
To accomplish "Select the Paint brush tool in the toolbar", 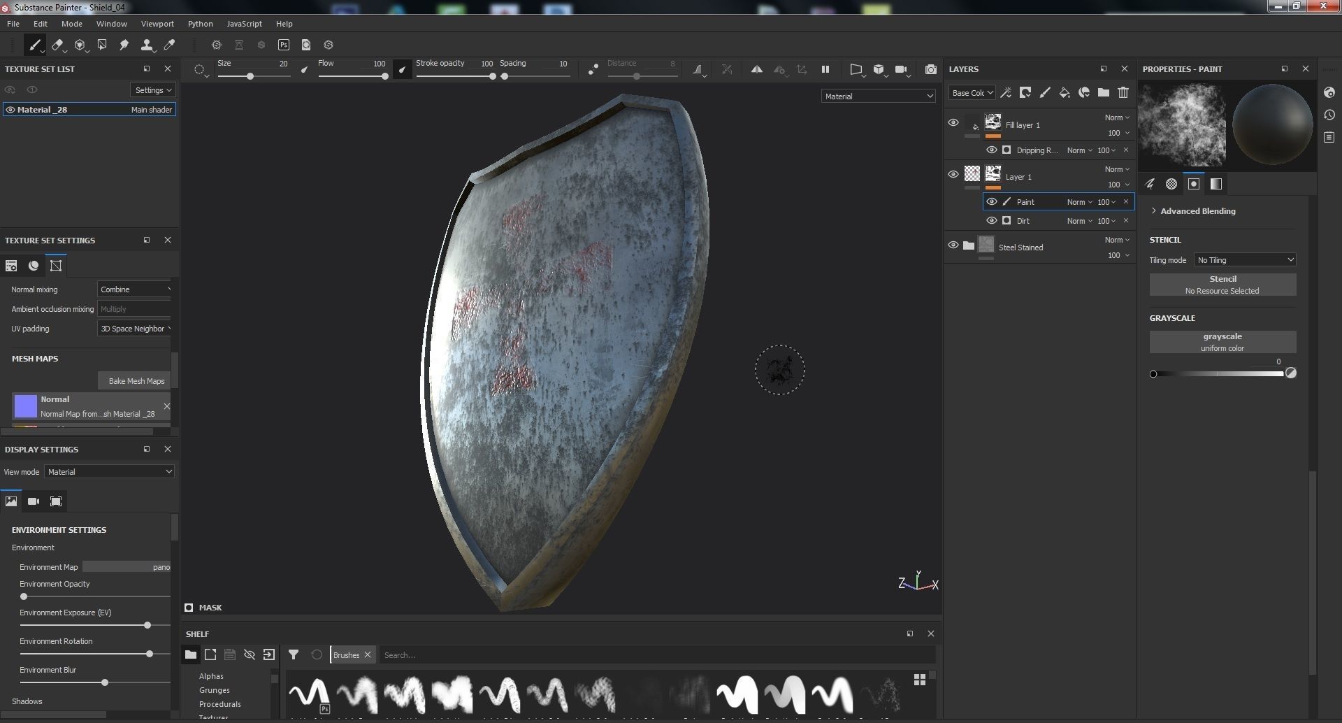I will 36,45.
